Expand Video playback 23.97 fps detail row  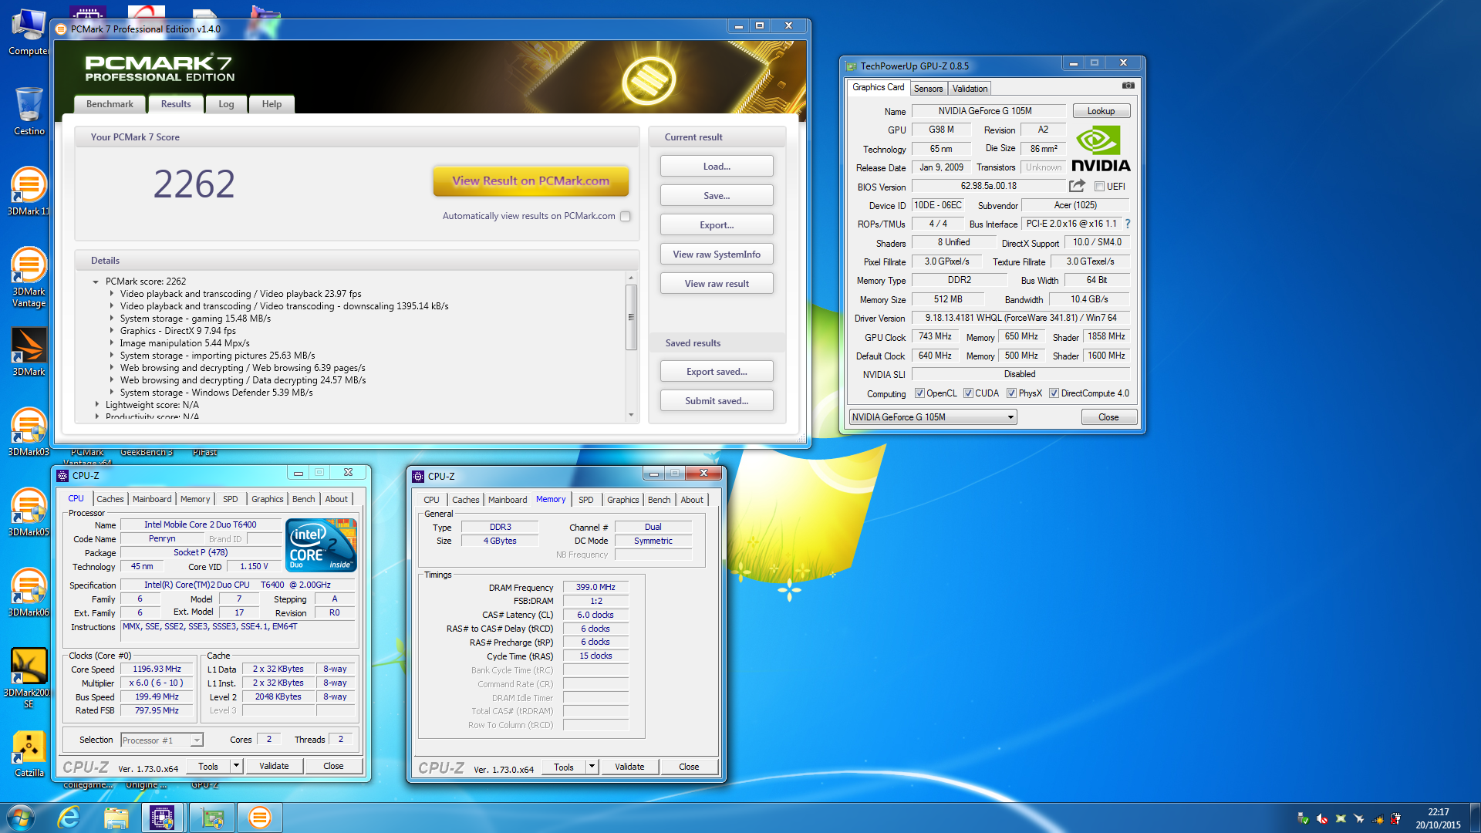click(x=112, y=294)
